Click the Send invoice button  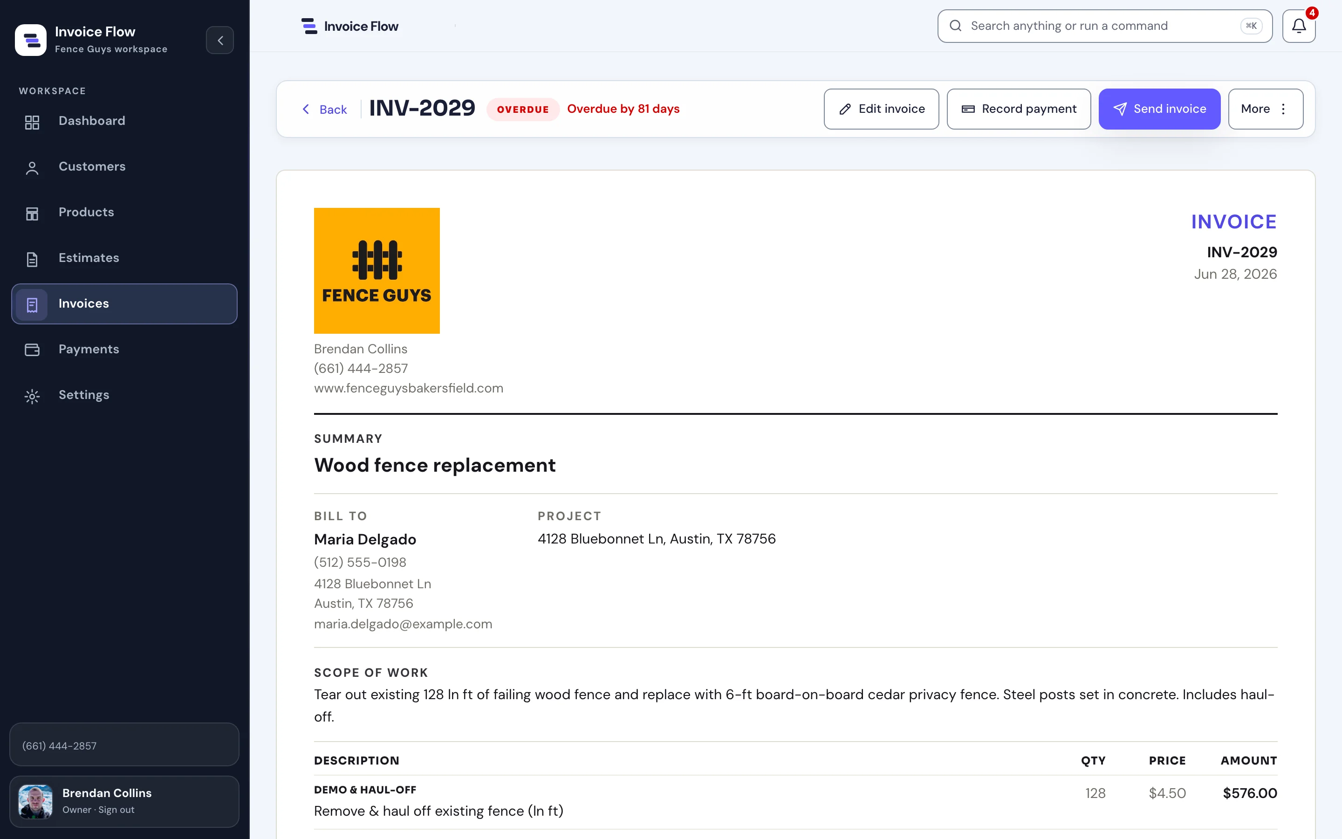pos(1159,109)
